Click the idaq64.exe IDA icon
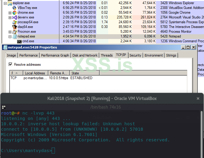 [15, 27]
